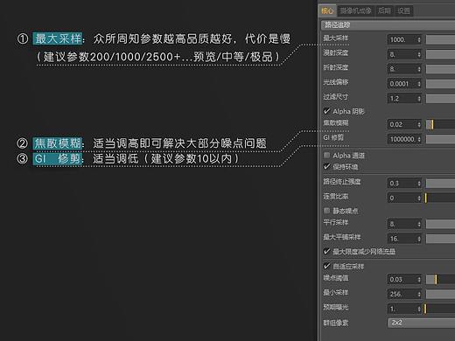Open the 设置 tab

coord(403,11)
